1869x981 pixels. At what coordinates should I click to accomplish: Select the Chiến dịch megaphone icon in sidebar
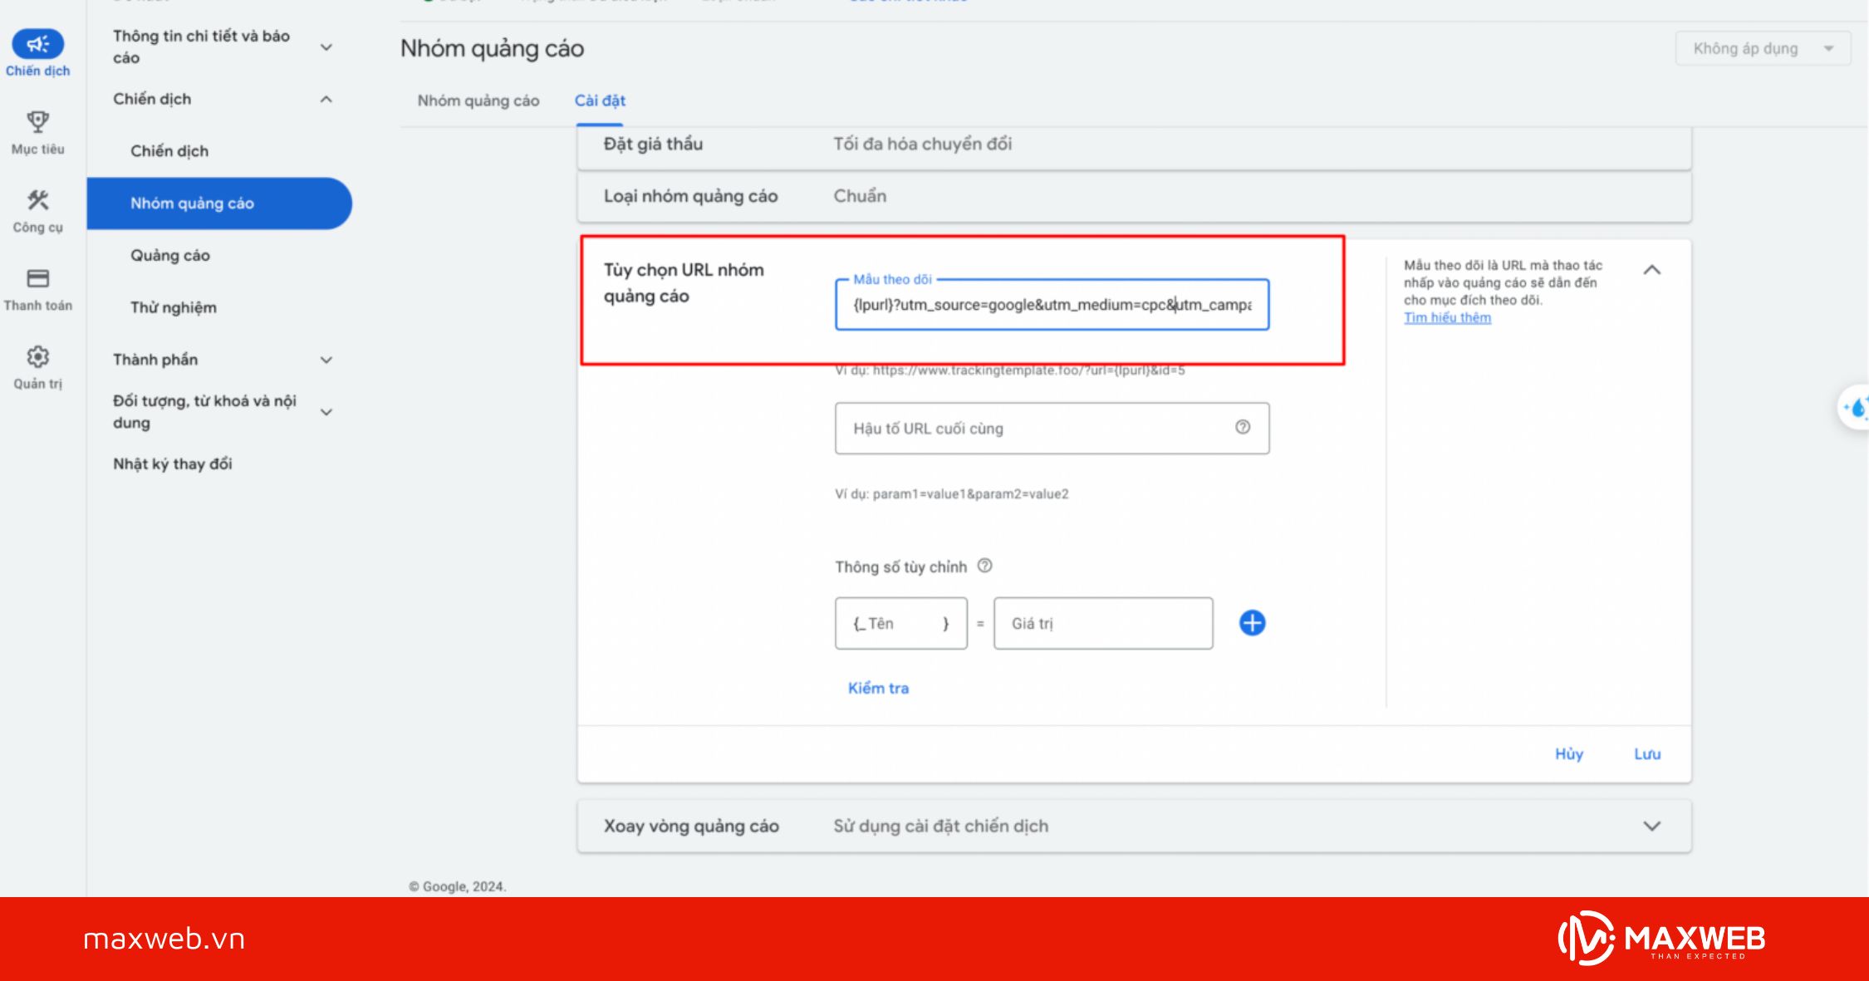38,46
